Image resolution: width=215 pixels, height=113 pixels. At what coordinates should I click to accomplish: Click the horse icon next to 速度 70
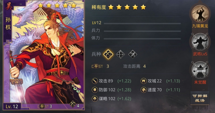click(144, 90)
